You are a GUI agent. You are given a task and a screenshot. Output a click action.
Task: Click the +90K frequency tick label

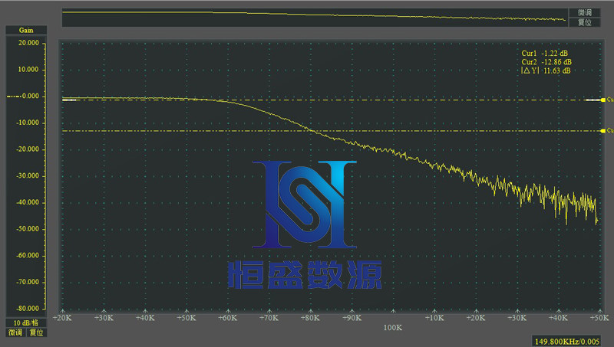click(x=352, y=318)
